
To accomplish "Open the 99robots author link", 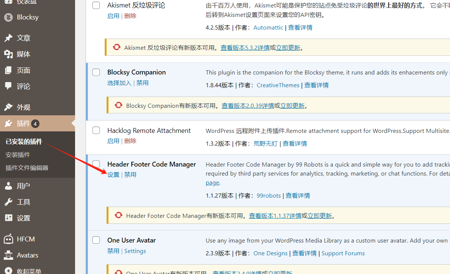I will point(269,195).
